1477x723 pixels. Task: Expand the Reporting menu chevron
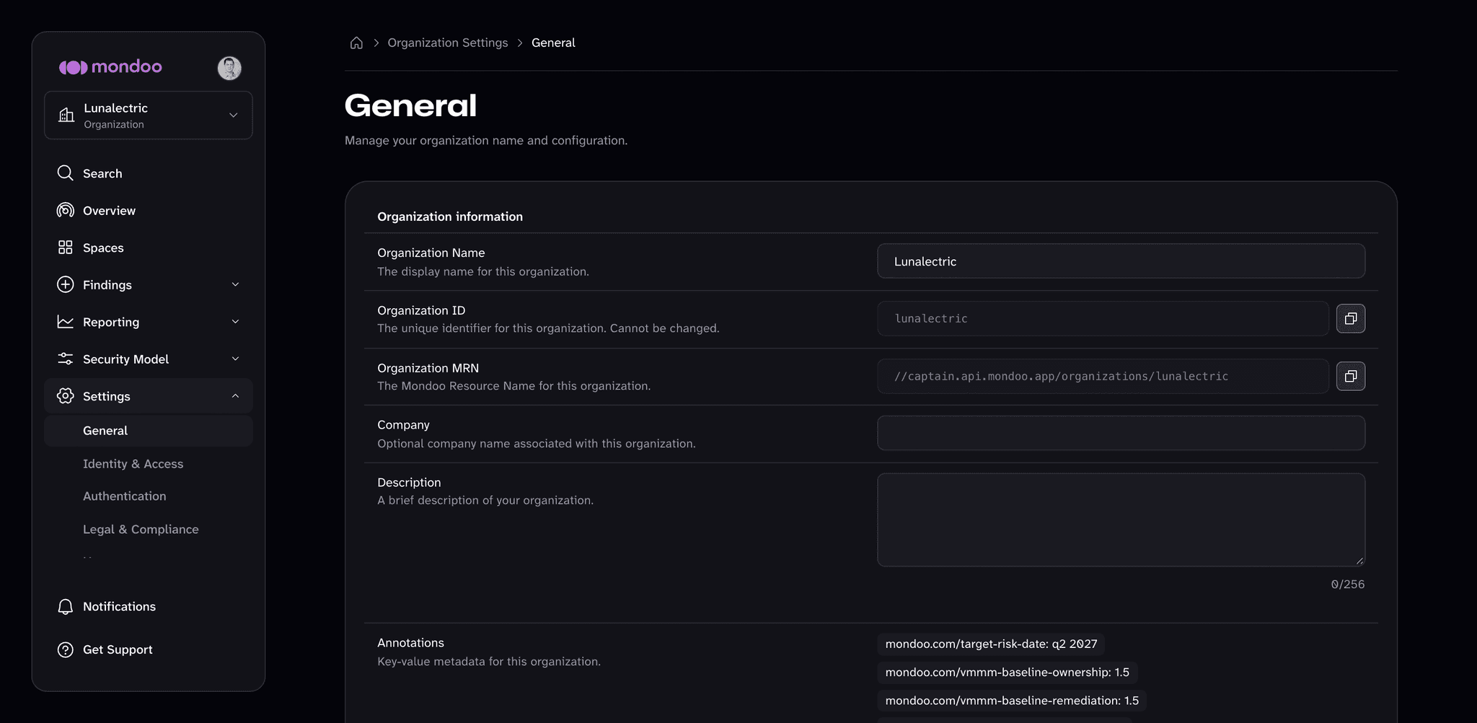pyautogui.click(x=235, y=322)
